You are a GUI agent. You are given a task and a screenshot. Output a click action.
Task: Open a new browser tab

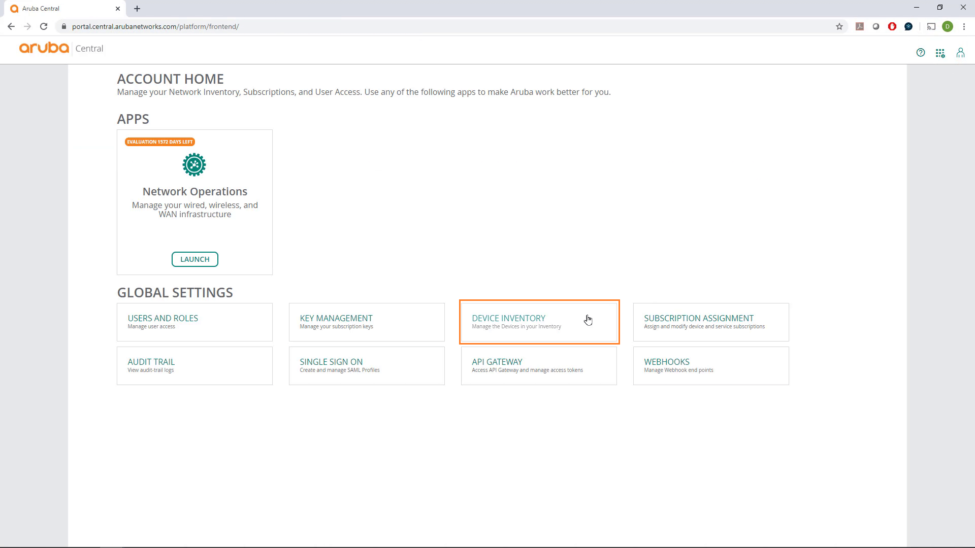(137, 8)
